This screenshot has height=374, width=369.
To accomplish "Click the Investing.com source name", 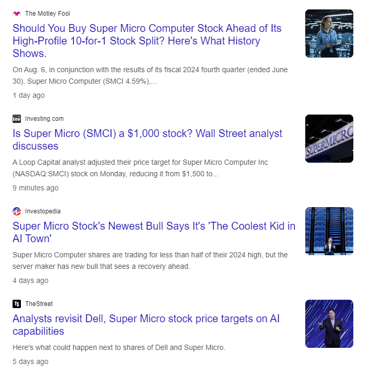I will 44,119.
